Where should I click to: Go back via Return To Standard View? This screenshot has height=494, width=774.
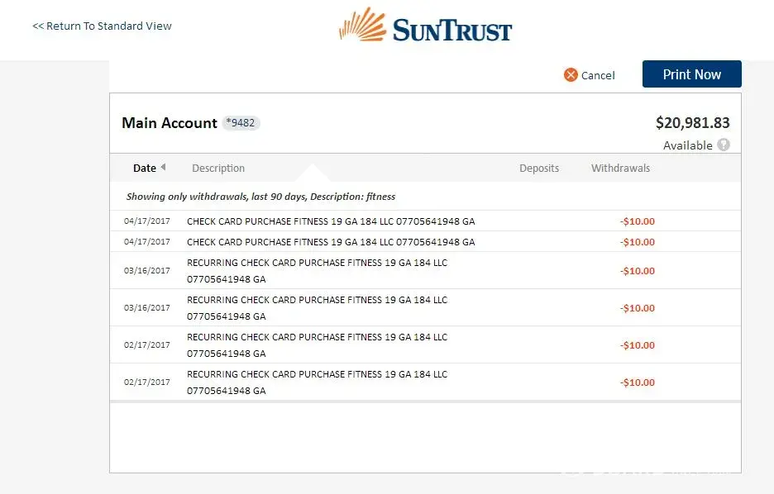click(x=102, y=26)
